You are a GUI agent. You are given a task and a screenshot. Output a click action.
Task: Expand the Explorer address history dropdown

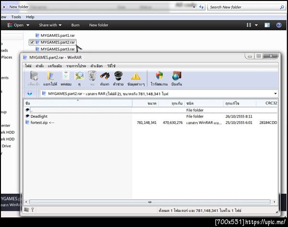[194, 7]
